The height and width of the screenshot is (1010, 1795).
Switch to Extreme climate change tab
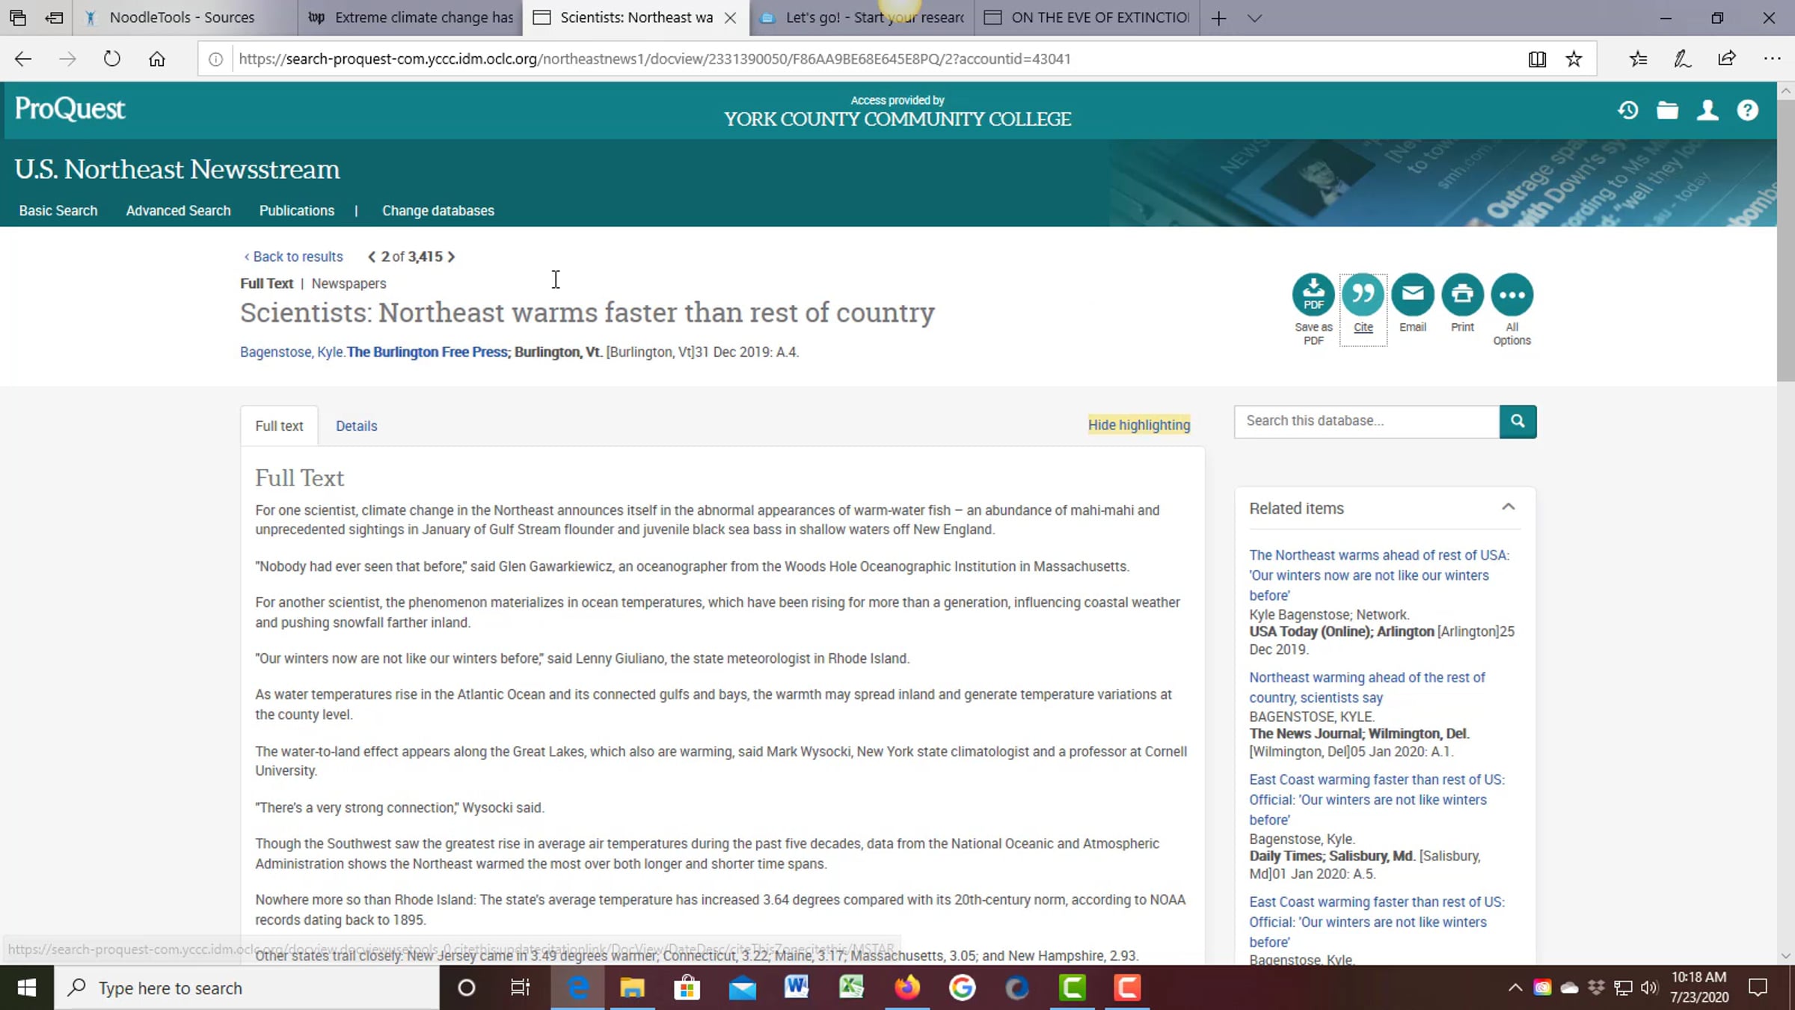410,18
